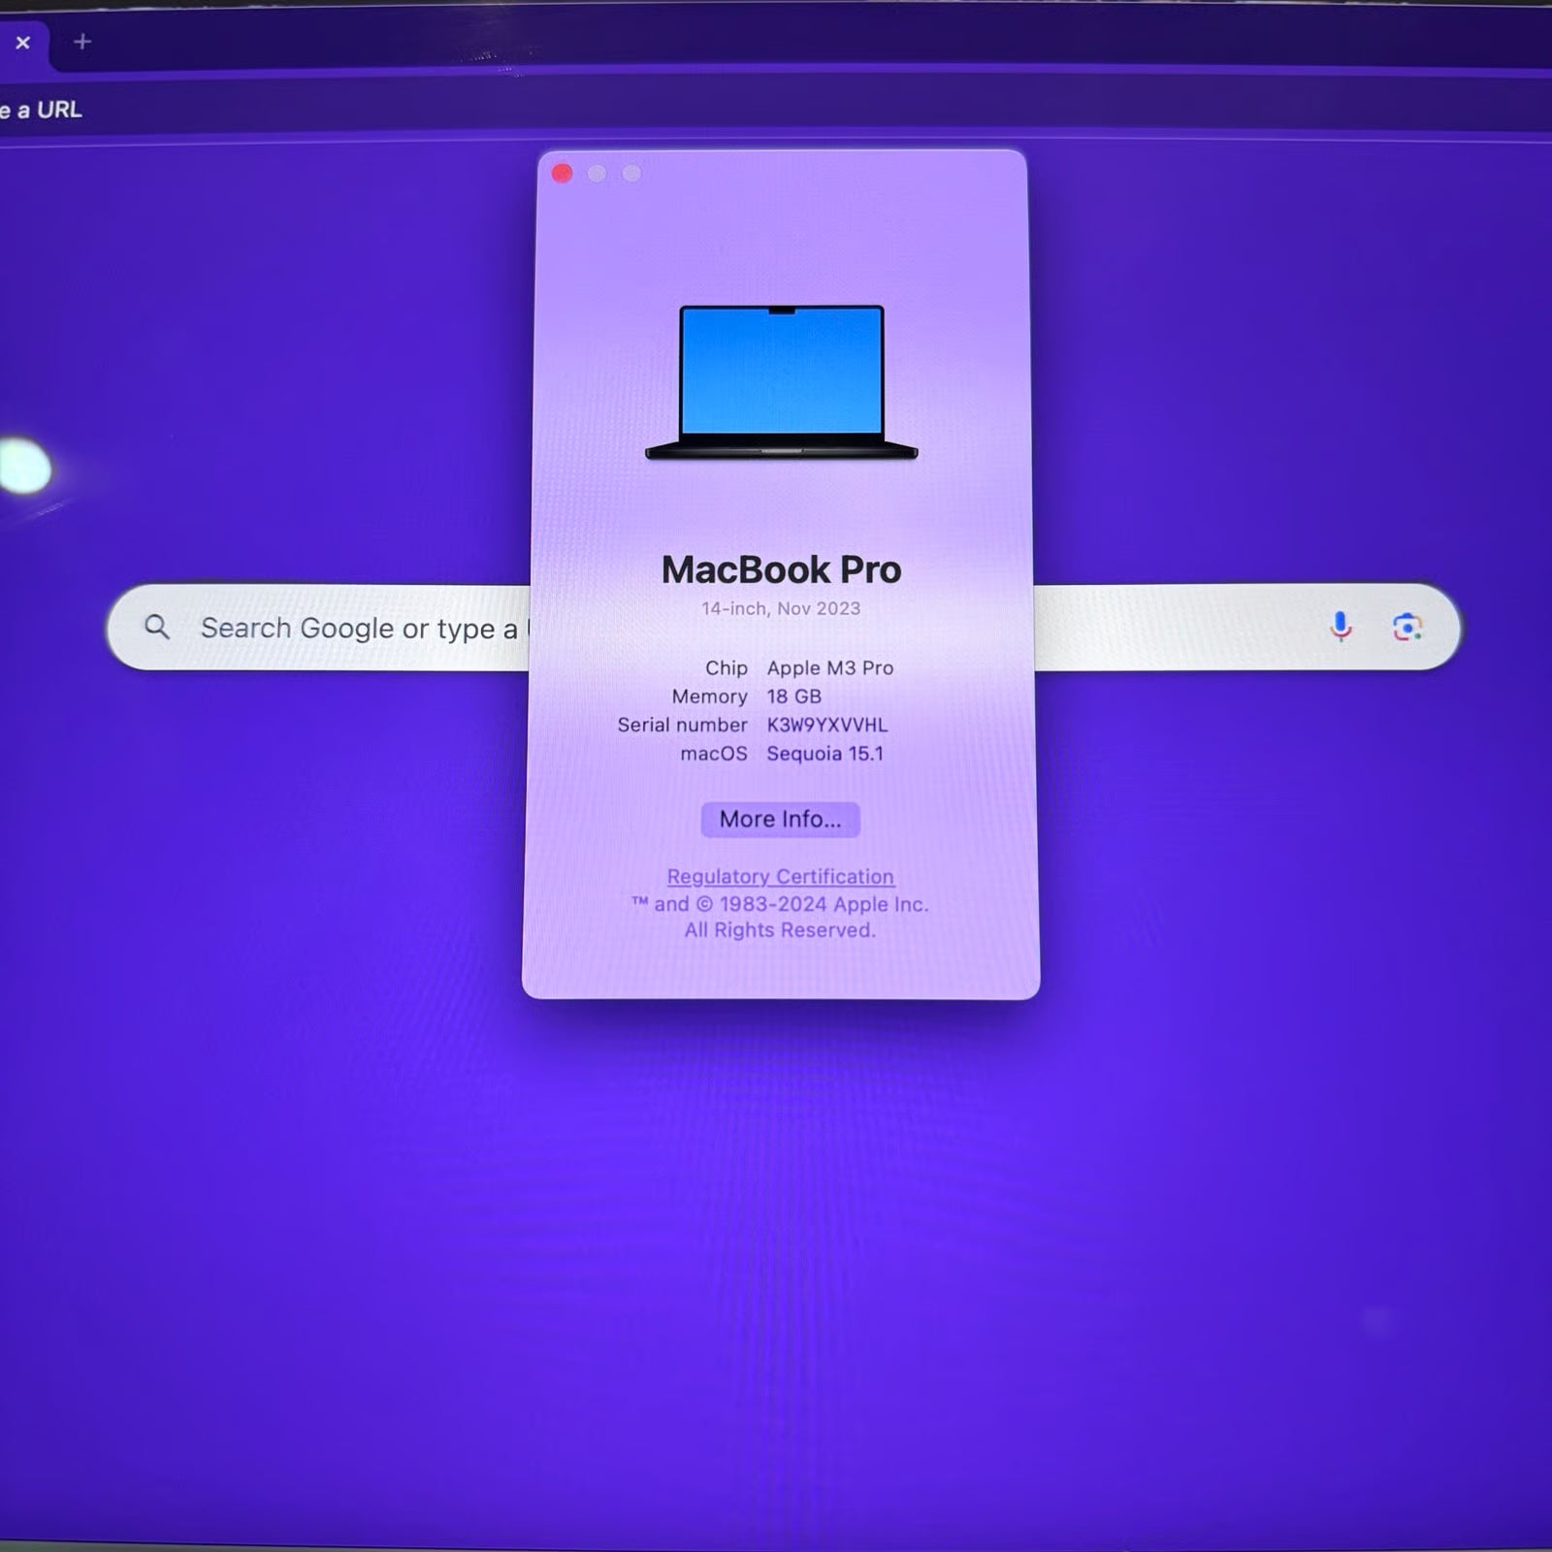This screenshot has width=1552, height=1552.
Task: Click the 14-inch, Nov 2023 subtitle
Action: click(781, 608)
